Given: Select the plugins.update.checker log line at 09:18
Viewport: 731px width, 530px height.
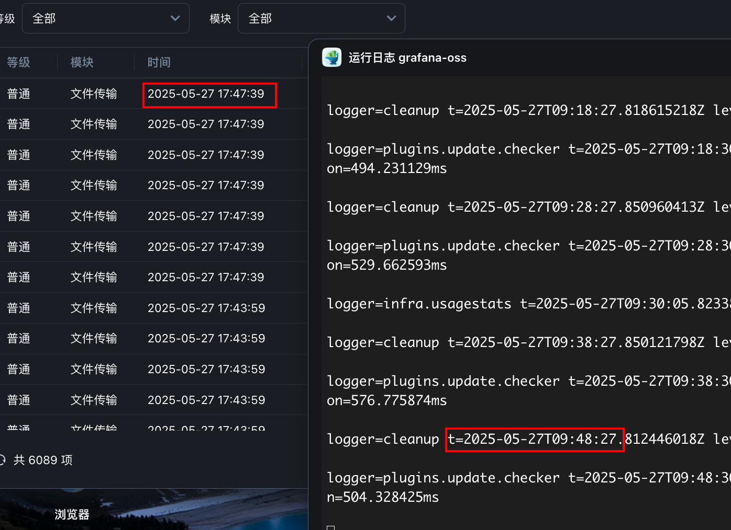Looking at the screenshot, I should click(529, 149).
